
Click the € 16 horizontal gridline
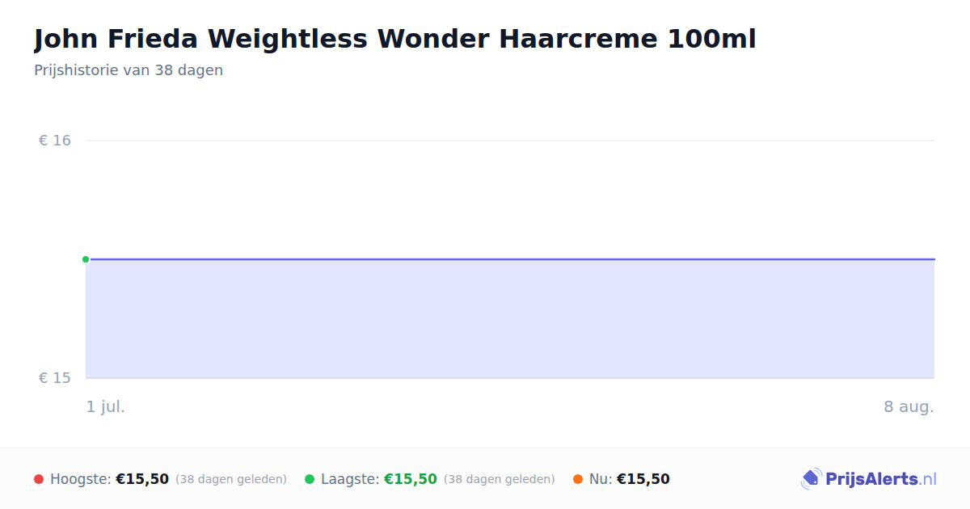click(x=510, y=141)
